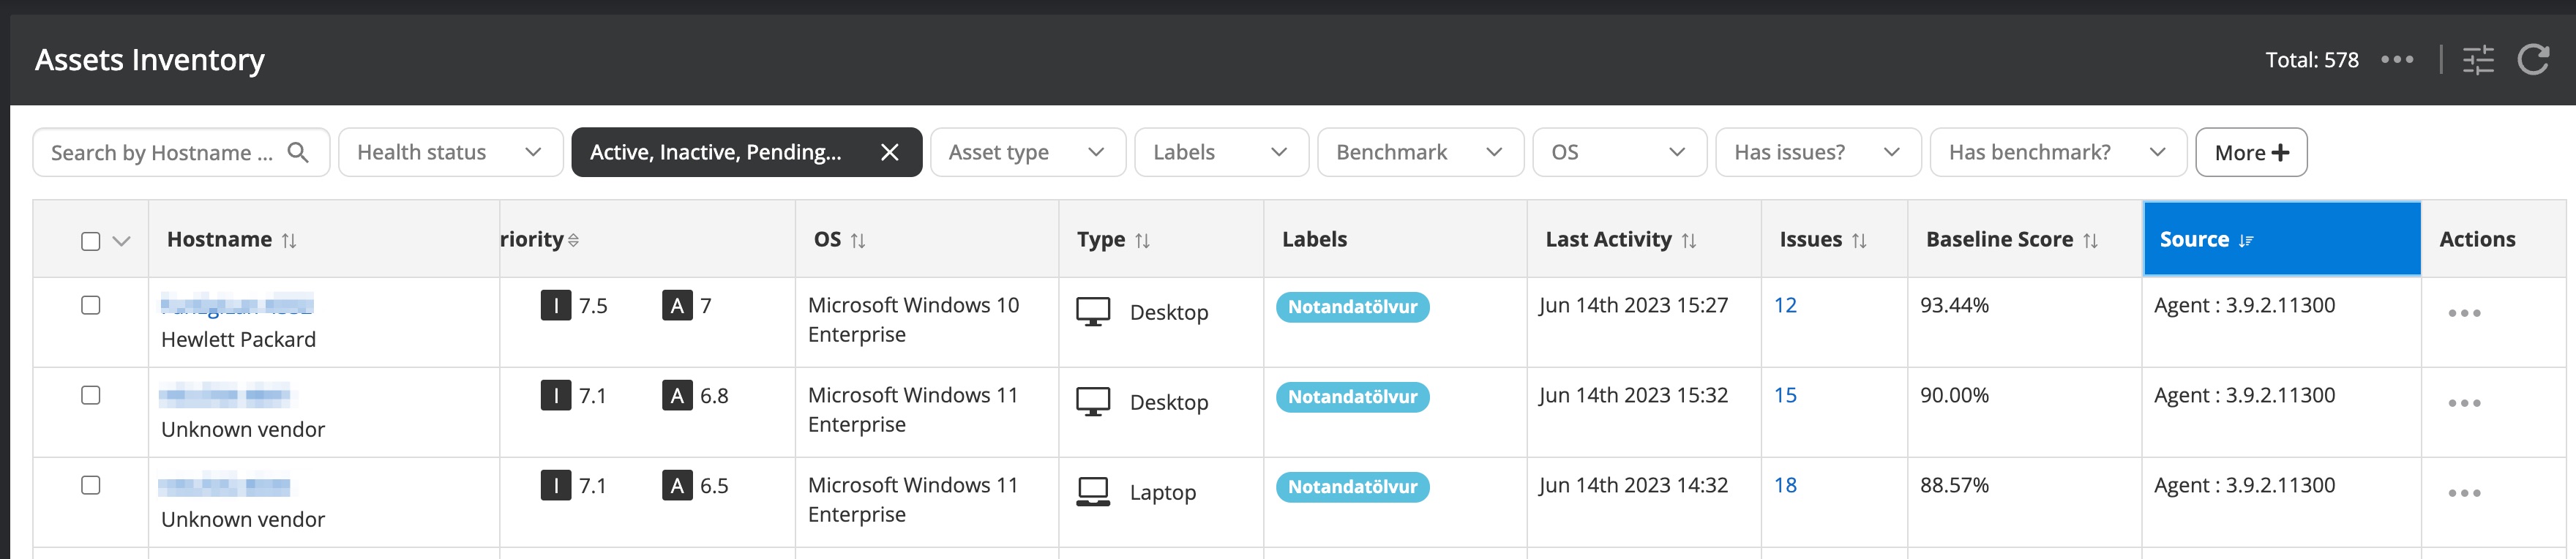Open the column settings sliders icon

point(2477,60)
